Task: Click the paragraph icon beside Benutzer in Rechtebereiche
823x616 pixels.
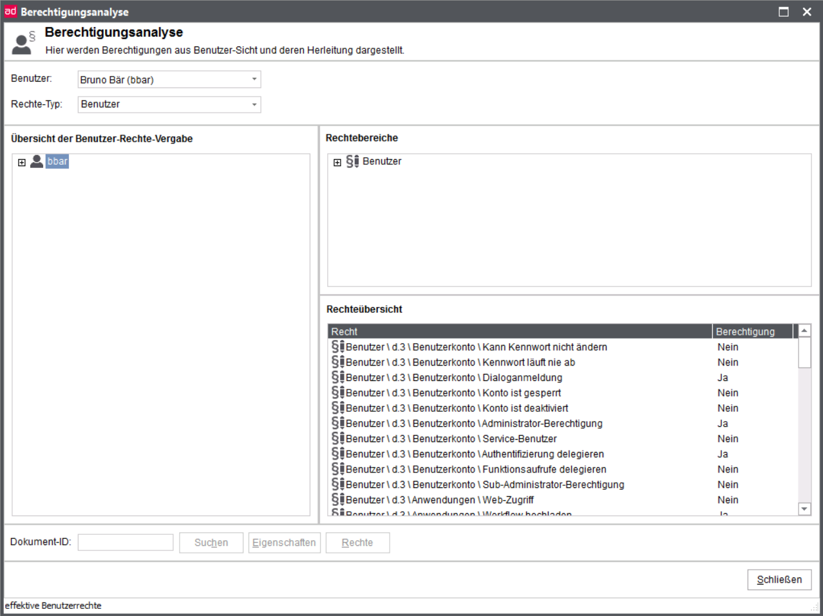Action: (352, 161)
